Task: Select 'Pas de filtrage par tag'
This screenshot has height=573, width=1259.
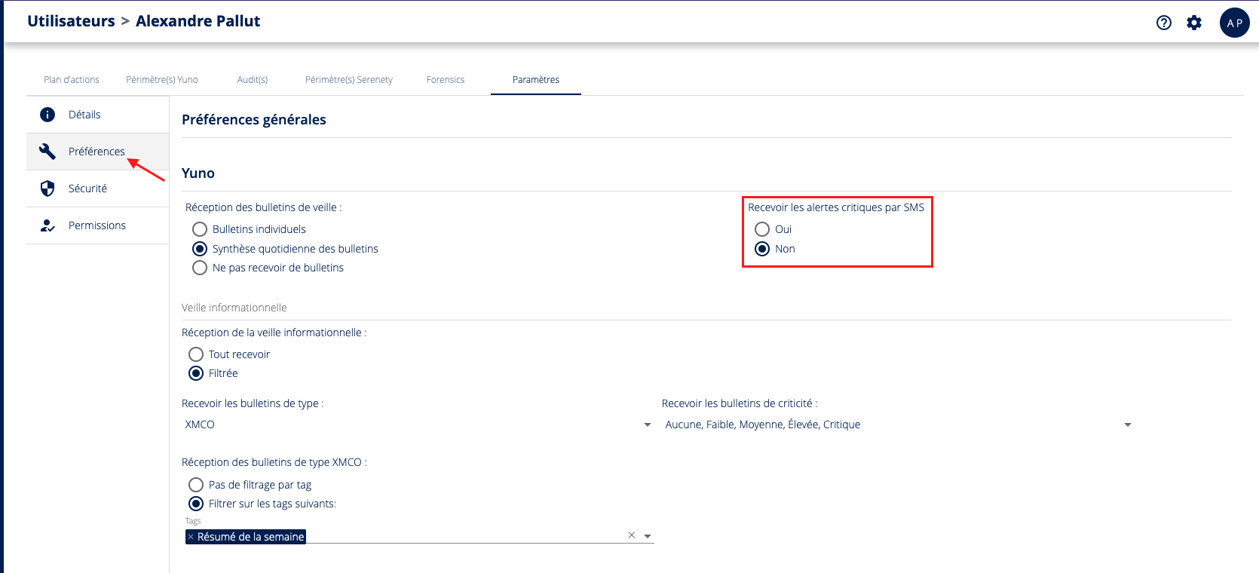Action: click(x=196, y=485)
